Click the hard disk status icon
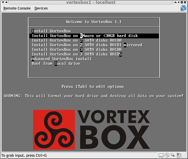This screenshot has height=159, width=188. click(161, 155)
